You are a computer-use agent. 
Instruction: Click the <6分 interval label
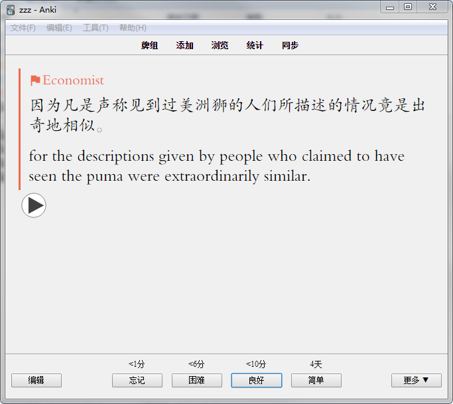coord(196,364)
